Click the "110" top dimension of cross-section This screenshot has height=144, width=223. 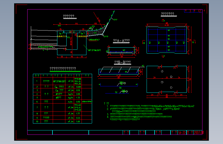76,24
